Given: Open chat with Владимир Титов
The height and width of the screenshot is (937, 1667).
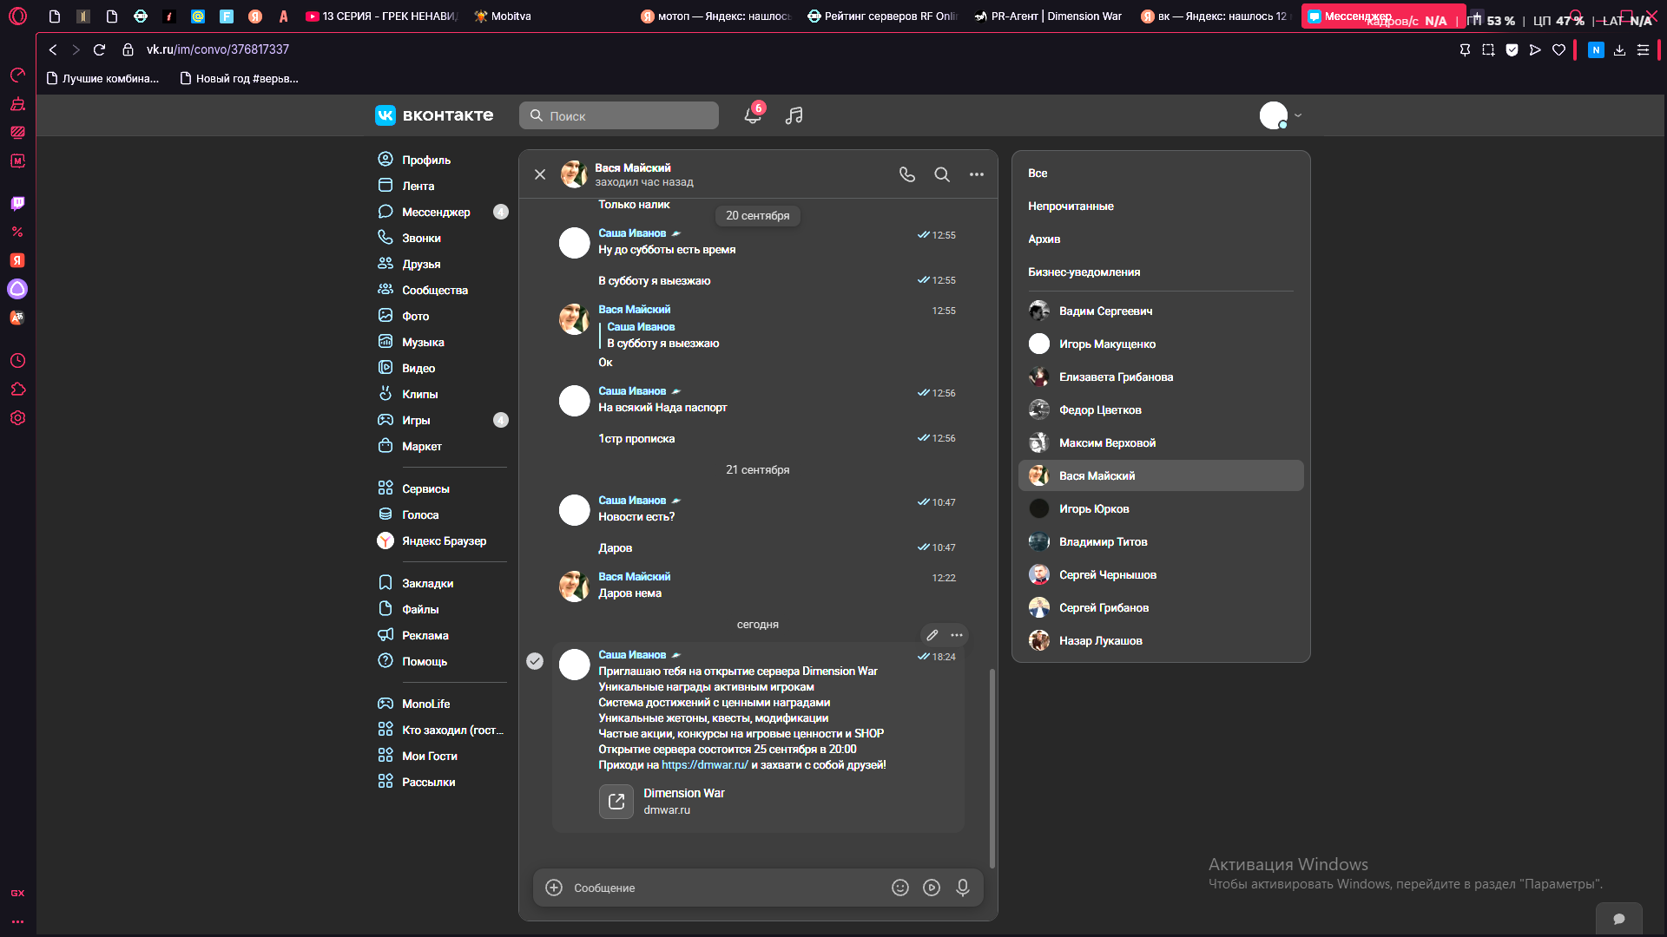Looking at the screenshot, I should point(1161,541).
